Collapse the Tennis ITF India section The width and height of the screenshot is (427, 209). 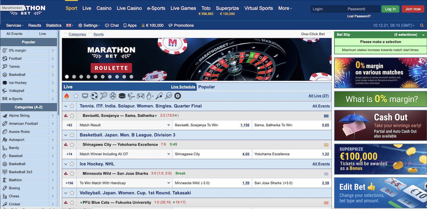(66, 106)
